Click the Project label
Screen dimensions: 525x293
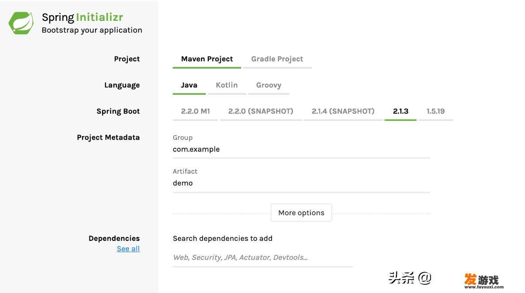click(127, 59)
